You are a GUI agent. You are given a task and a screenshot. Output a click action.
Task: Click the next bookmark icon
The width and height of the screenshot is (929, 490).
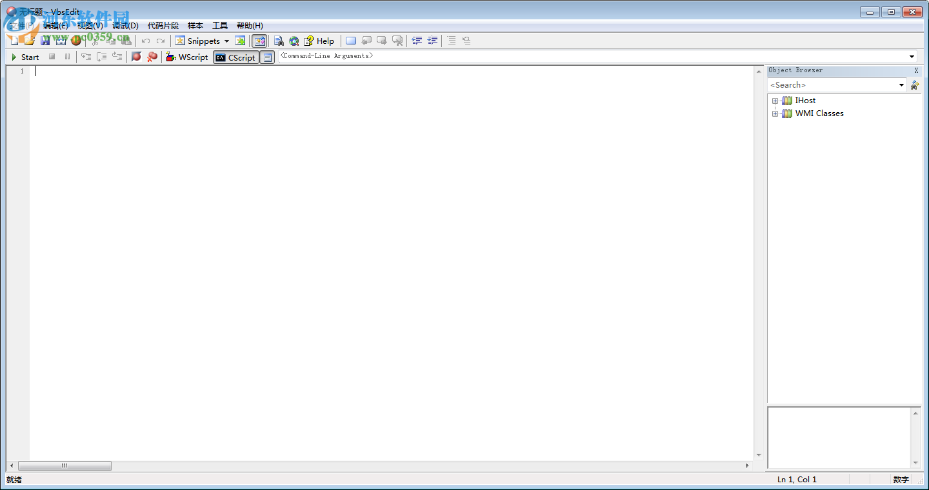382,41
